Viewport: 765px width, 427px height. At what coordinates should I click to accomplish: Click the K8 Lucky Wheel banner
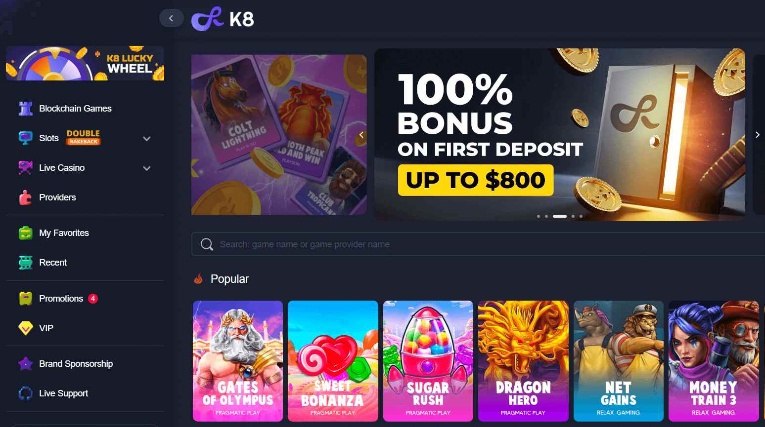[x=85, y=63]
